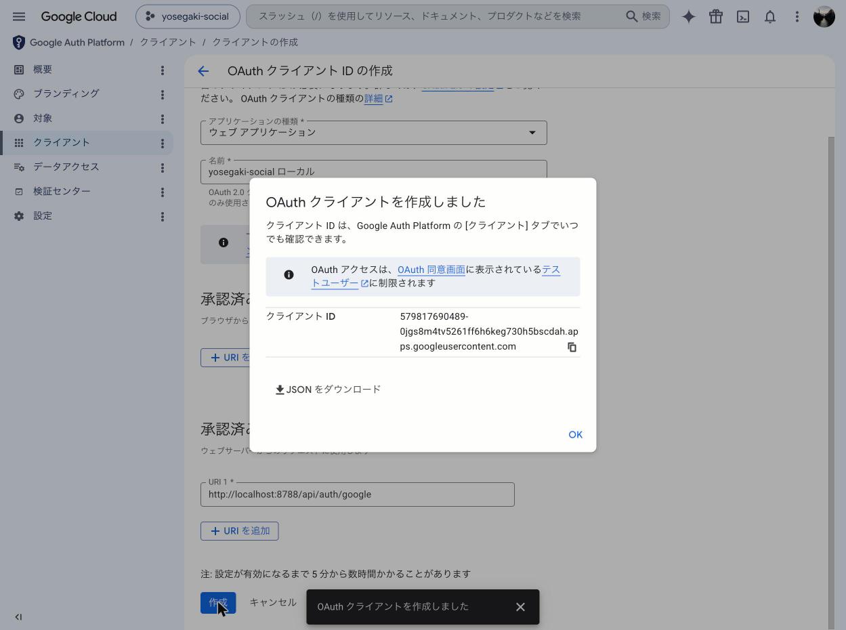Screen dimensions: 846x630
Task: Click the back arrow beside OAuth クライアント ID の作成
Action: pos(203,71)
